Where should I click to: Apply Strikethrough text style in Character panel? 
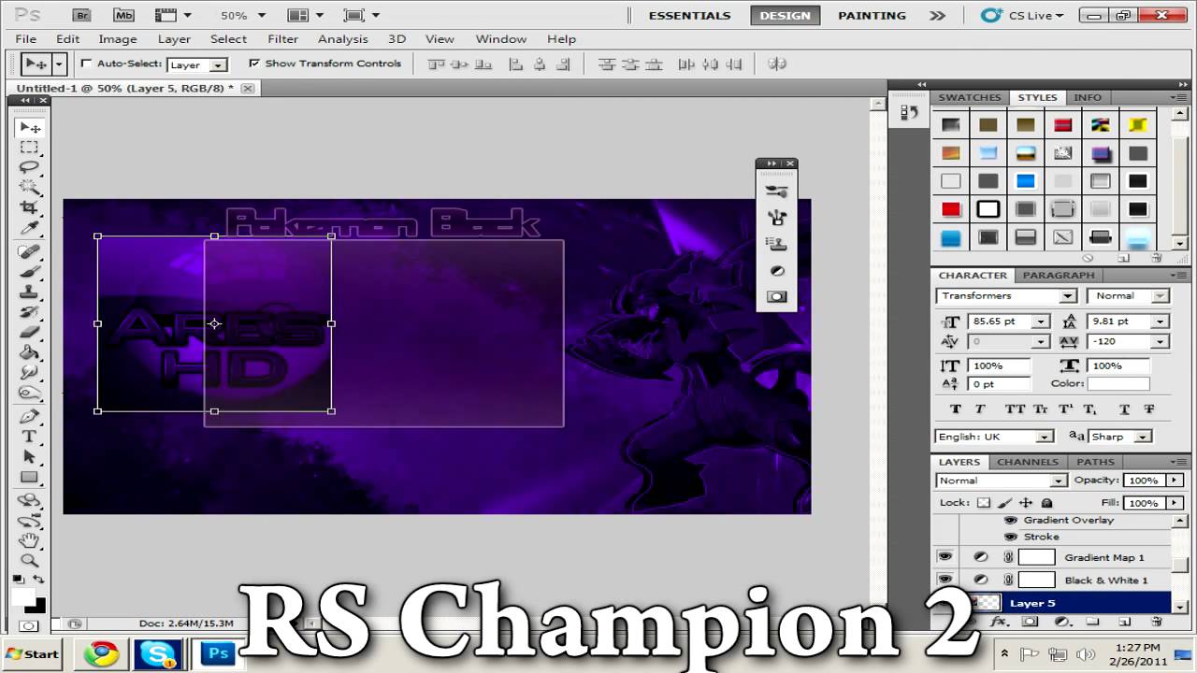click(1149, 409)
